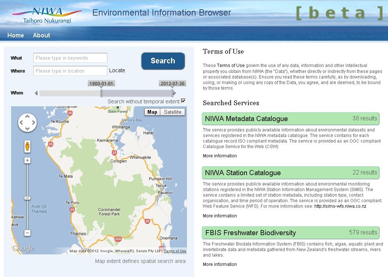Viewport: 388px width, 277px height.
Task: Toggle the Search without temporal extent checkbox
Action: click(183, 101)
